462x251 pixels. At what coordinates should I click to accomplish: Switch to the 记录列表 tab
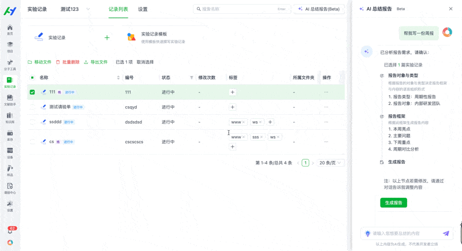[118, 9]
